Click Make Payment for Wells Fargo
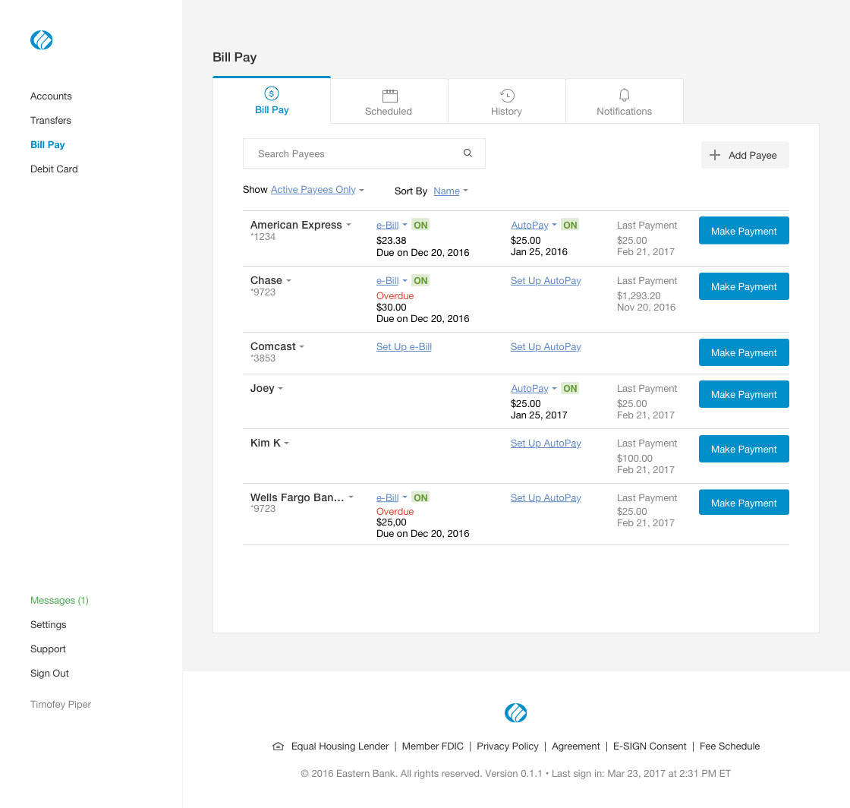 [744, 503]
